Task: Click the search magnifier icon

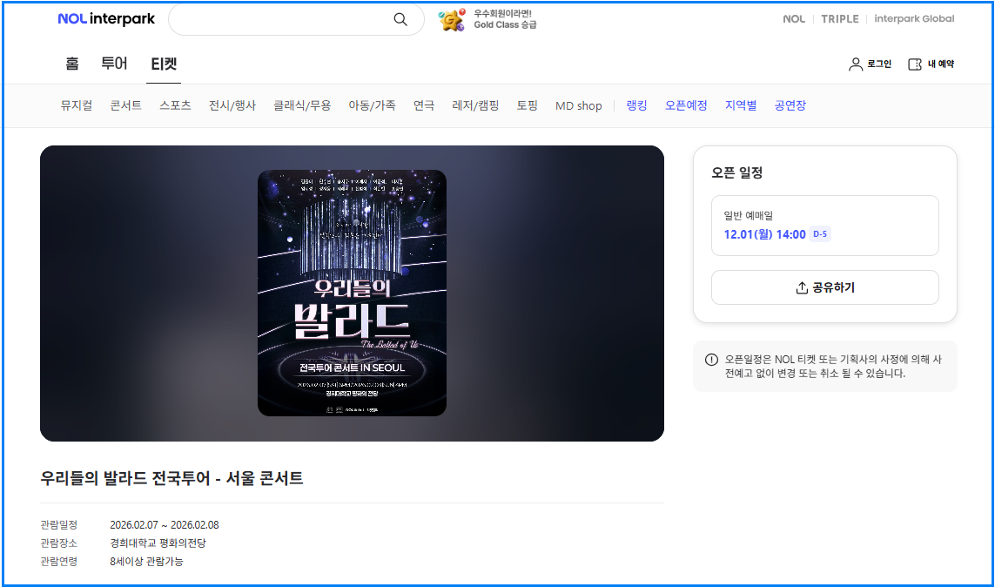Action: tap(400, 18)
